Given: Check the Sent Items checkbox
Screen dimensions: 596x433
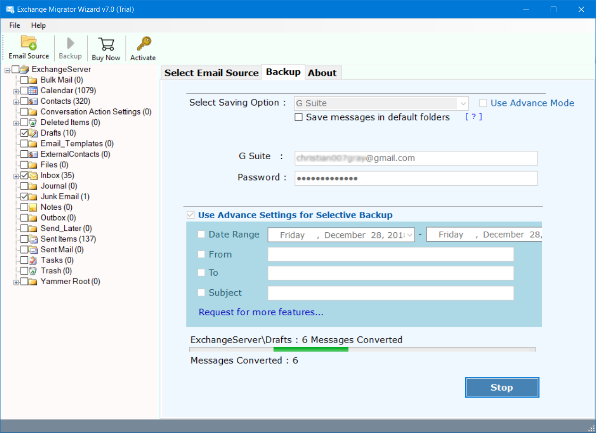Looking at the screenshot, I should (24, 239).
